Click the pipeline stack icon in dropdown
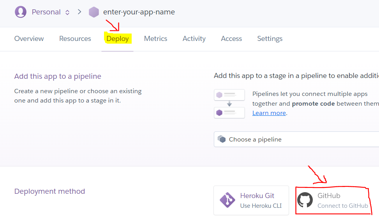Viewport: 379px width, 223px height. [222, 139]
